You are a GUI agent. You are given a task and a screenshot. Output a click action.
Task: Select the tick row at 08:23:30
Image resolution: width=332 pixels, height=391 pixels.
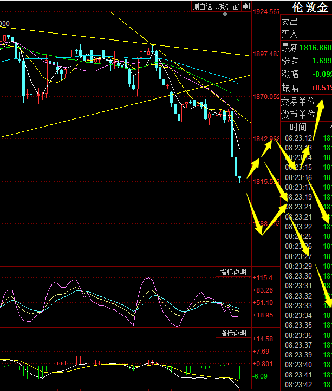[x=308, y=276]
